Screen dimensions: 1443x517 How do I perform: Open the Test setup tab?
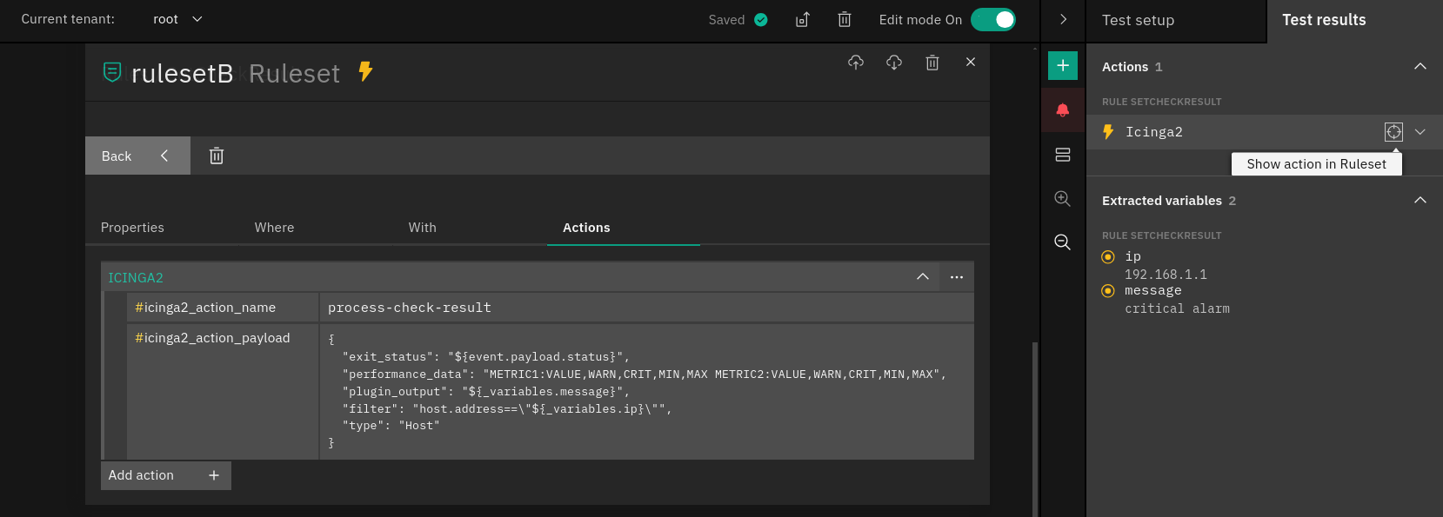[1138, 20]
